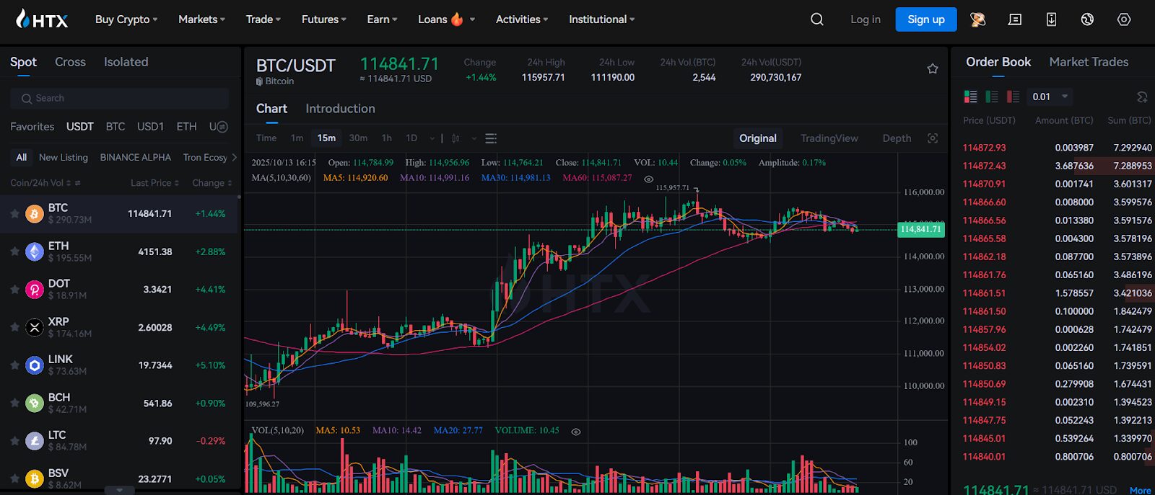The image size is (1155, 495).
Task: Show only sell orders in order book
Action: [1014, 97]
